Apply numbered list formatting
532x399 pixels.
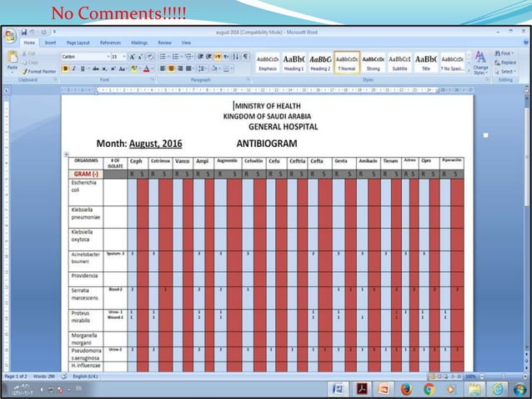(175, 57)
